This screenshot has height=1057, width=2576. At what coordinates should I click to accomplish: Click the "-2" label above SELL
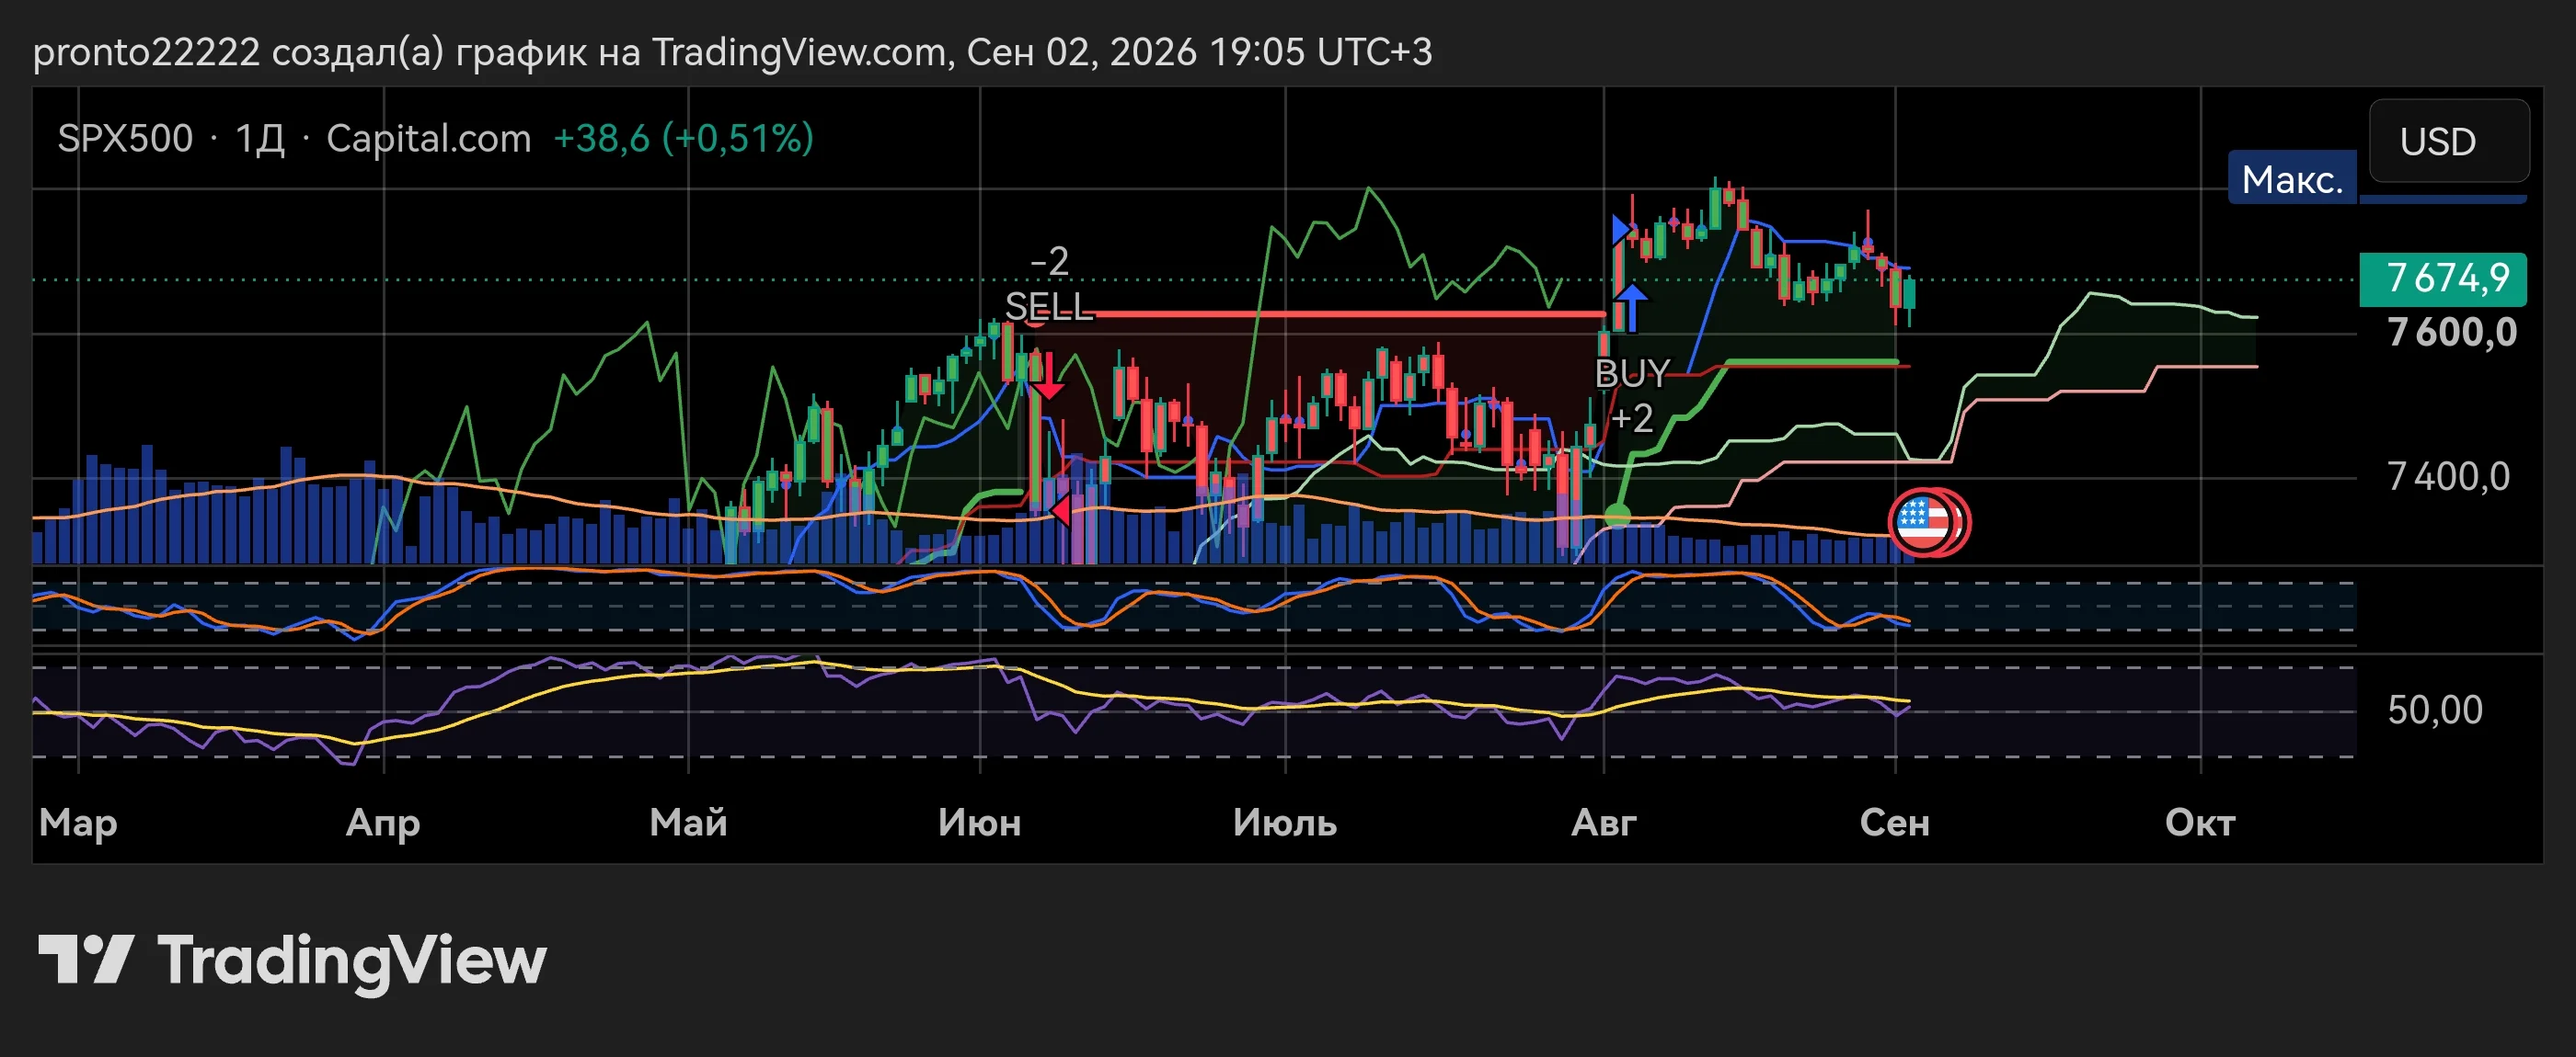point(1050,262)
